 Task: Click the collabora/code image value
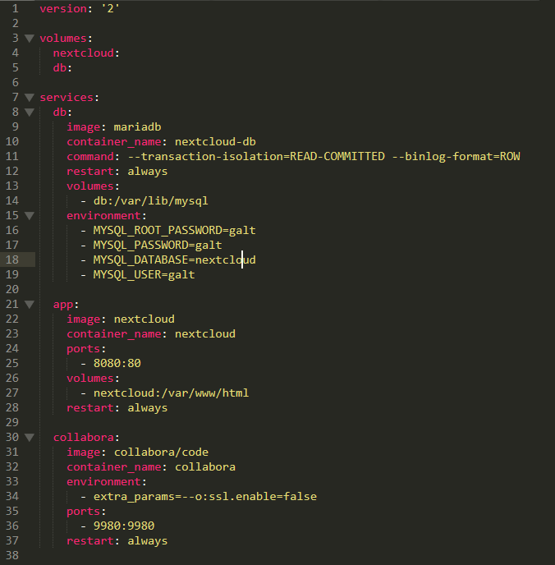pos(162,452)
